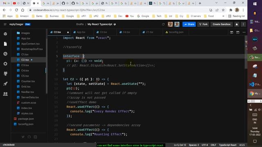
Task: Click the GitHub icon at the bottom of the sidebar
Action: (29, 137)
